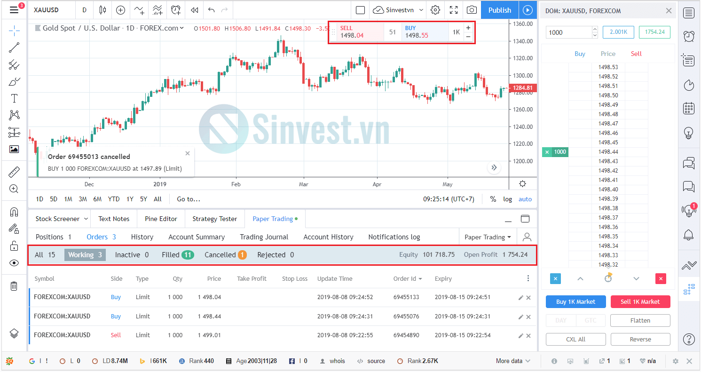Add a symbol to compare
This screenshot has height=372, width=701.
pos(121,10)
